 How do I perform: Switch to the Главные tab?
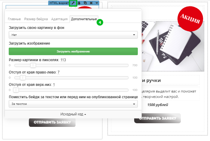click(14, 19)
